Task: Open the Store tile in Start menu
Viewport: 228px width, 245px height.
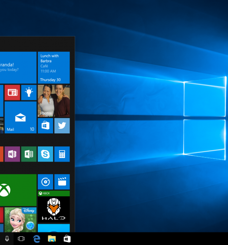Action: (x=46, y=126)
